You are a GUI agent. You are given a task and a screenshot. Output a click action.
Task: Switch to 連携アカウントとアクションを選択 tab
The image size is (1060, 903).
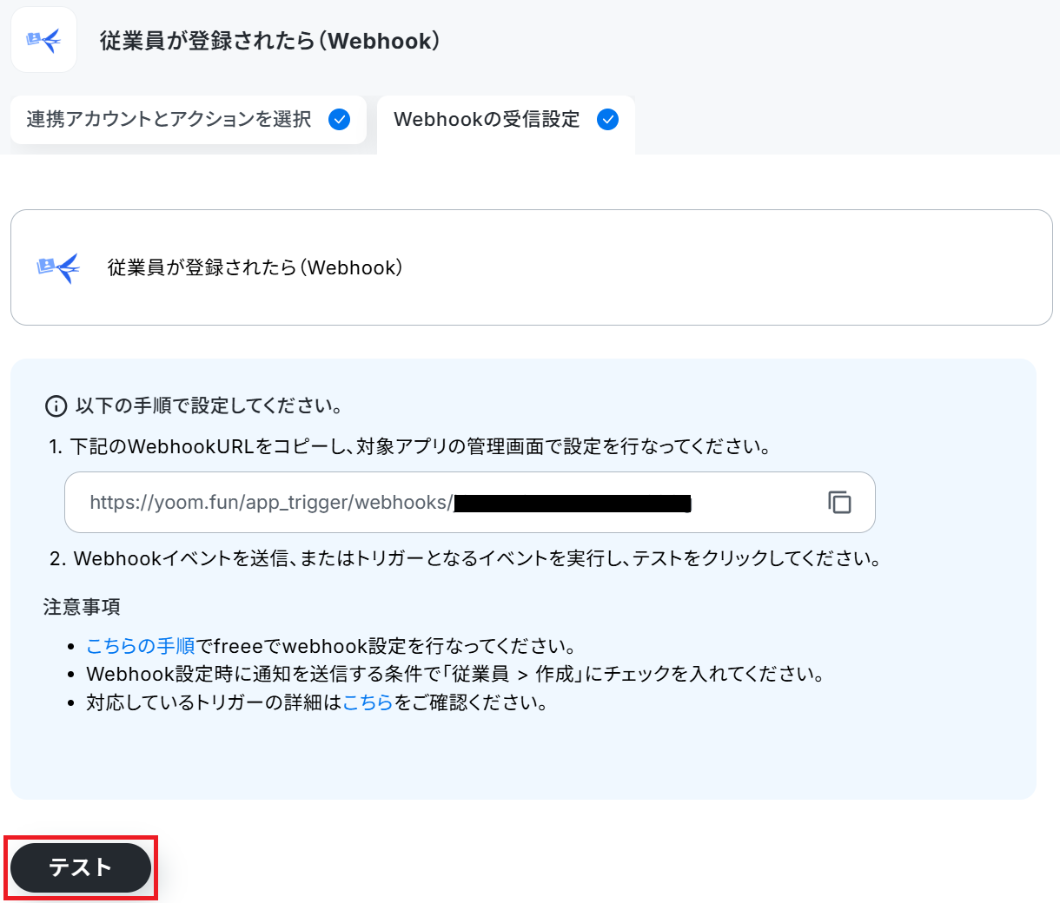(189, 120)
